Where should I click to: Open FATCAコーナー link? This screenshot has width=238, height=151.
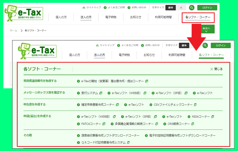pyautogui.click(x=91, y=124)
